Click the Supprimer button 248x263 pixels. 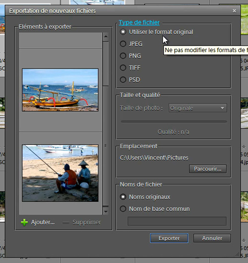82,222
